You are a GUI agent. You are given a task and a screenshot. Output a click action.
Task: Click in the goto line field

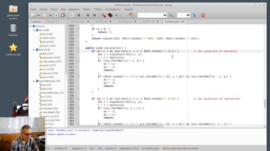pos(182,15)
